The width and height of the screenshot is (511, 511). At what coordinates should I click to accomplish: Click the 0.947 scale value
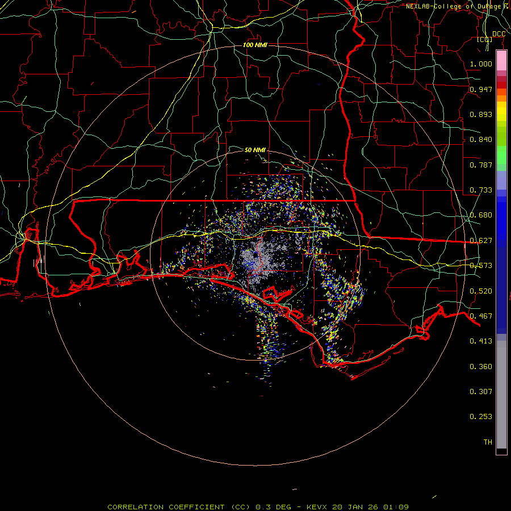click(x=481, y=89)
